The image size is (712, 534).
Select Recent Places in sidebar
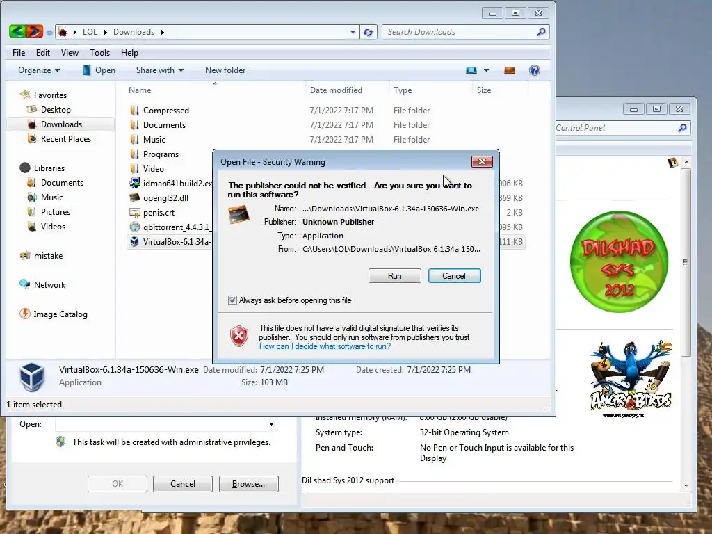[66, 138]
